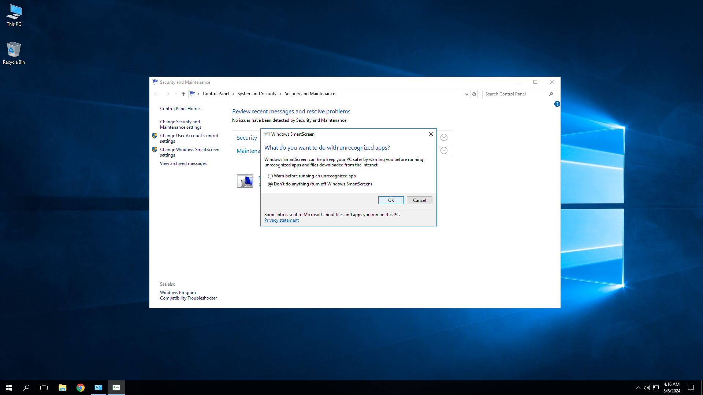703x395 pixels.
Task: Click the troubleshooting computer icon
Action: (245, 181)
